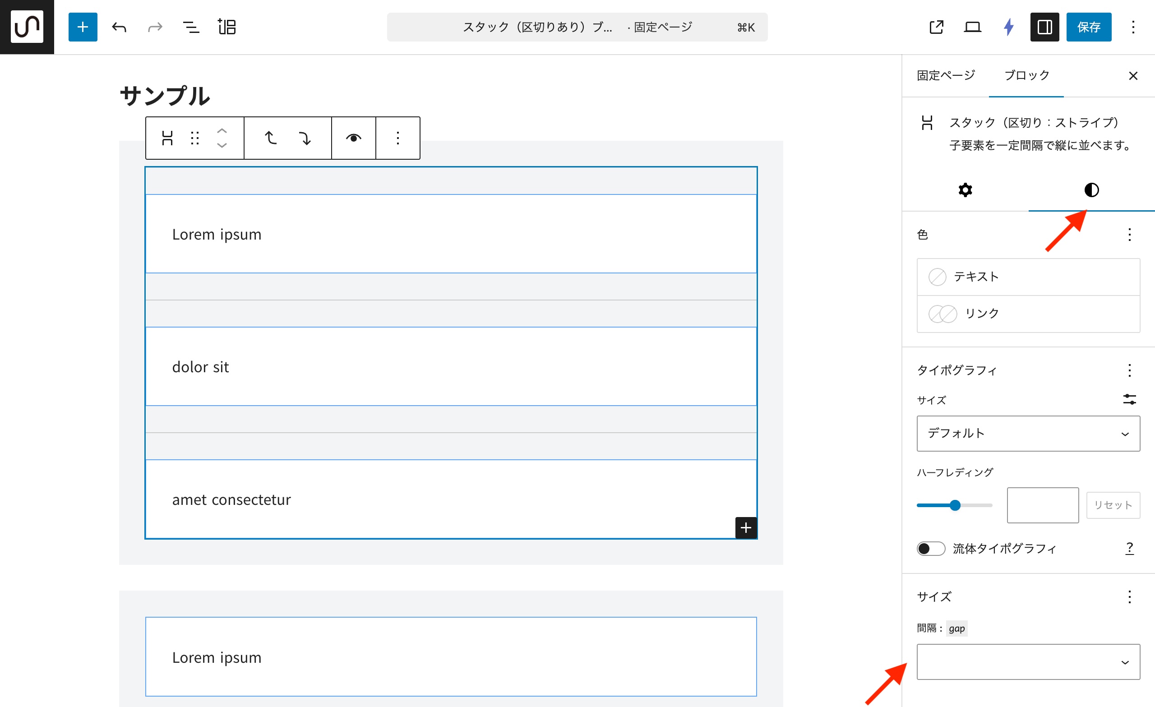Open the unitone pattern inserter icon
Image resolution: width=1155 pixels, height=707 pixels.
click(226, 27)
